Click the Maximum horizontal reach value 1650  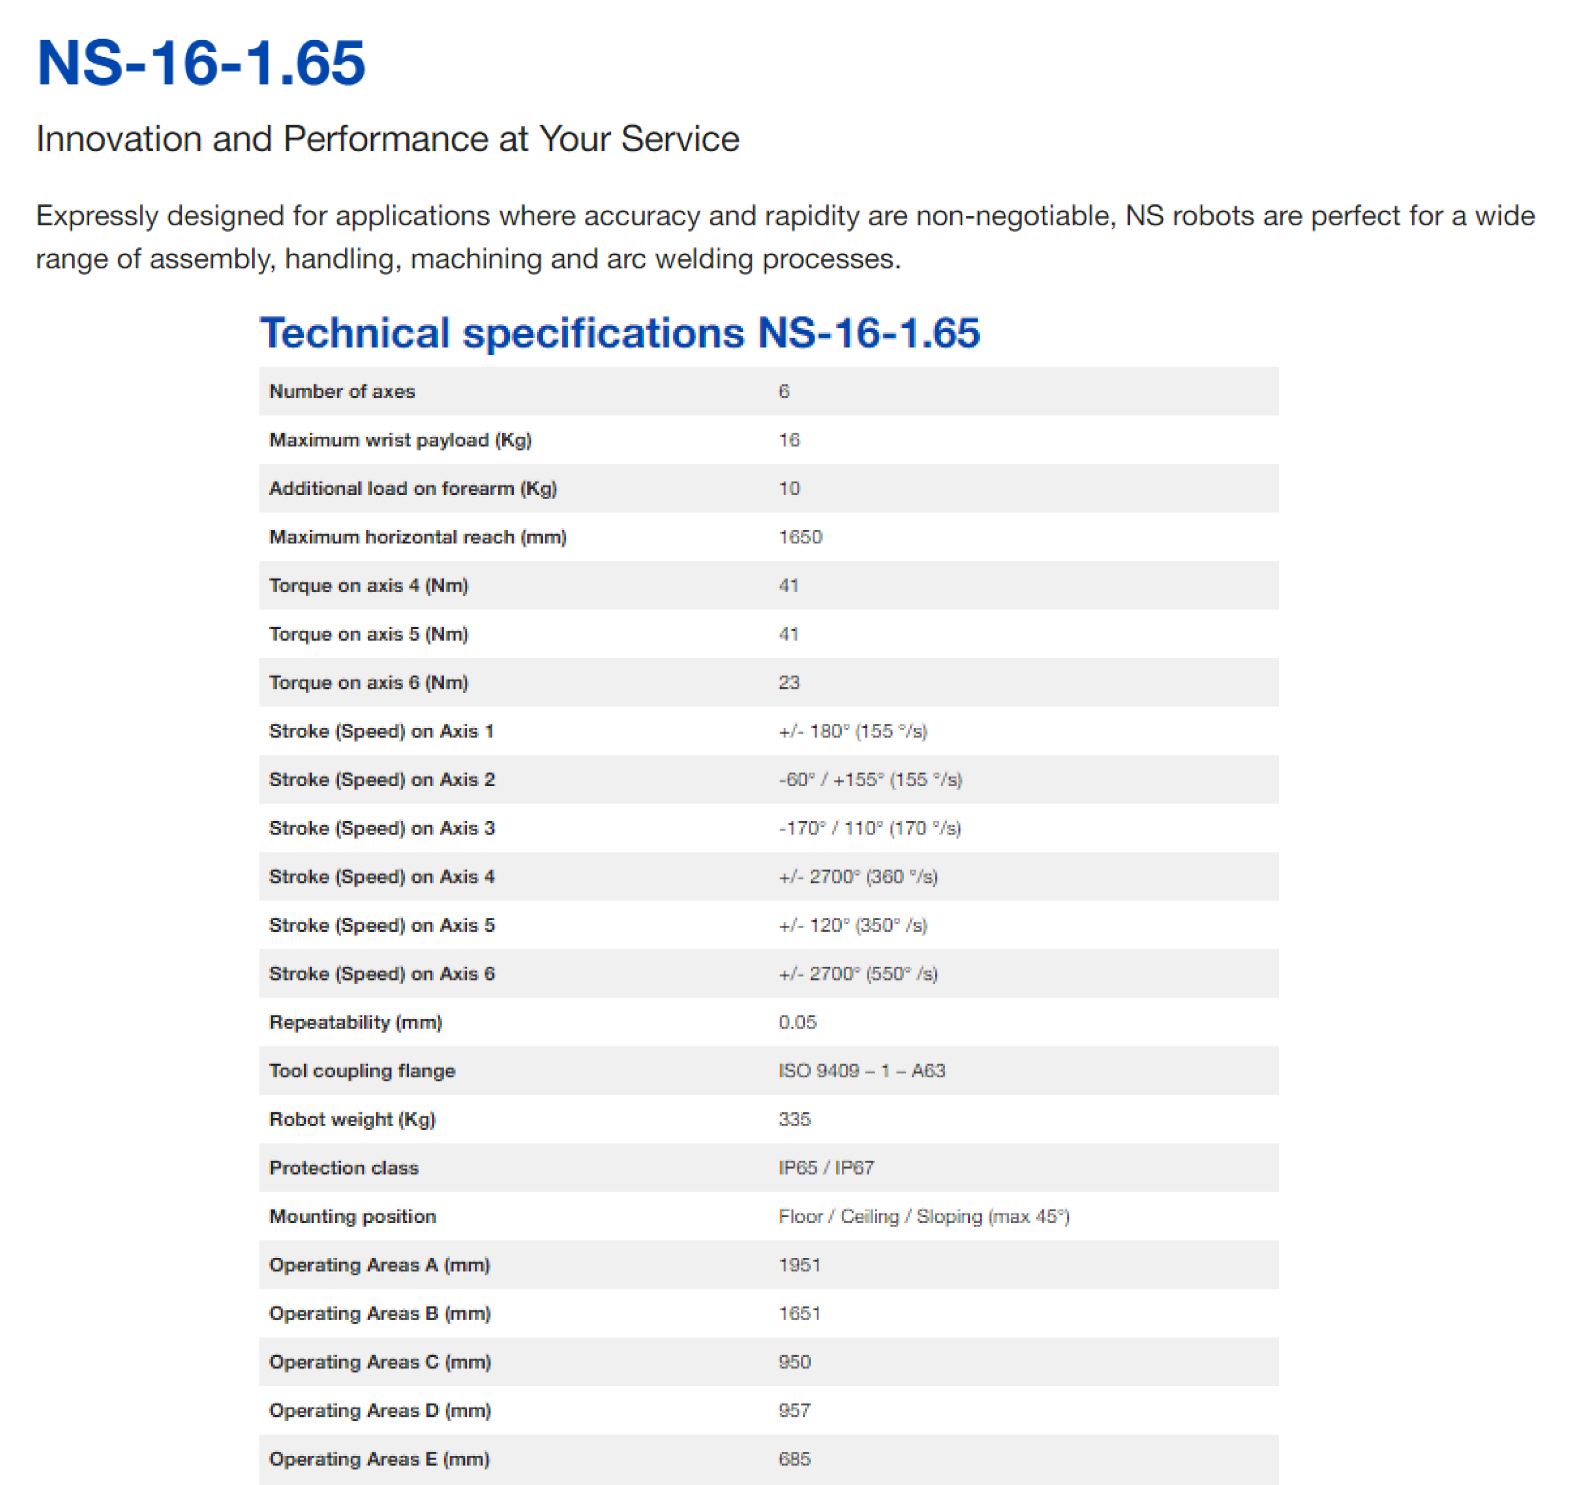[x=799, y=537]
